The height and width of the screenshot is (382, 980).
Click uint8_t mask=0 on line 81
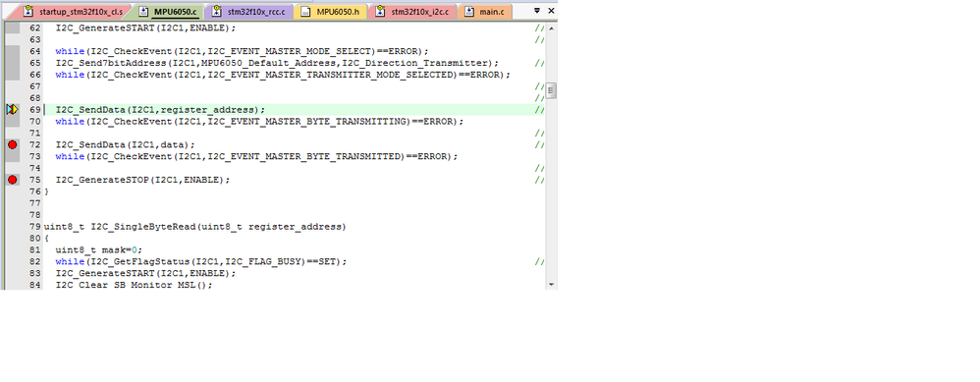99,249
